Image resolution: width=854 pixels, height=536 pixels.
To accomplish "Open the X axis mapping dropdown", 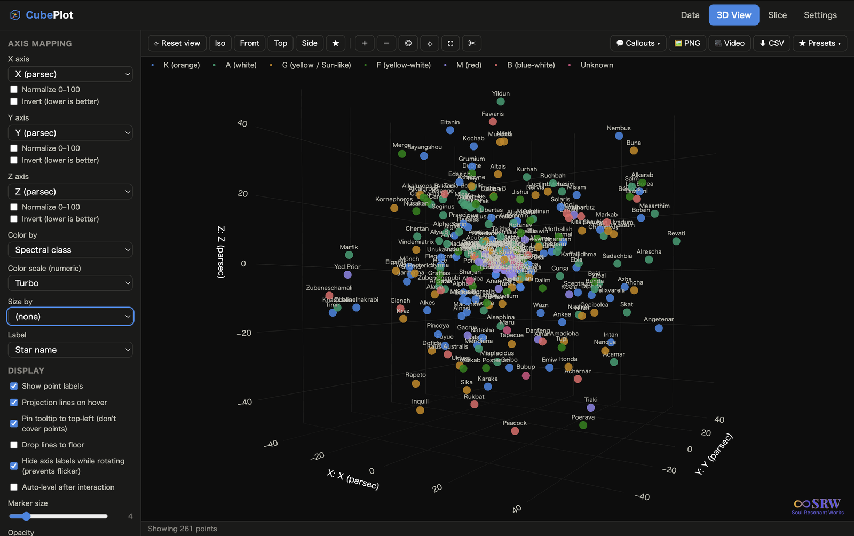I will [70, 74].
